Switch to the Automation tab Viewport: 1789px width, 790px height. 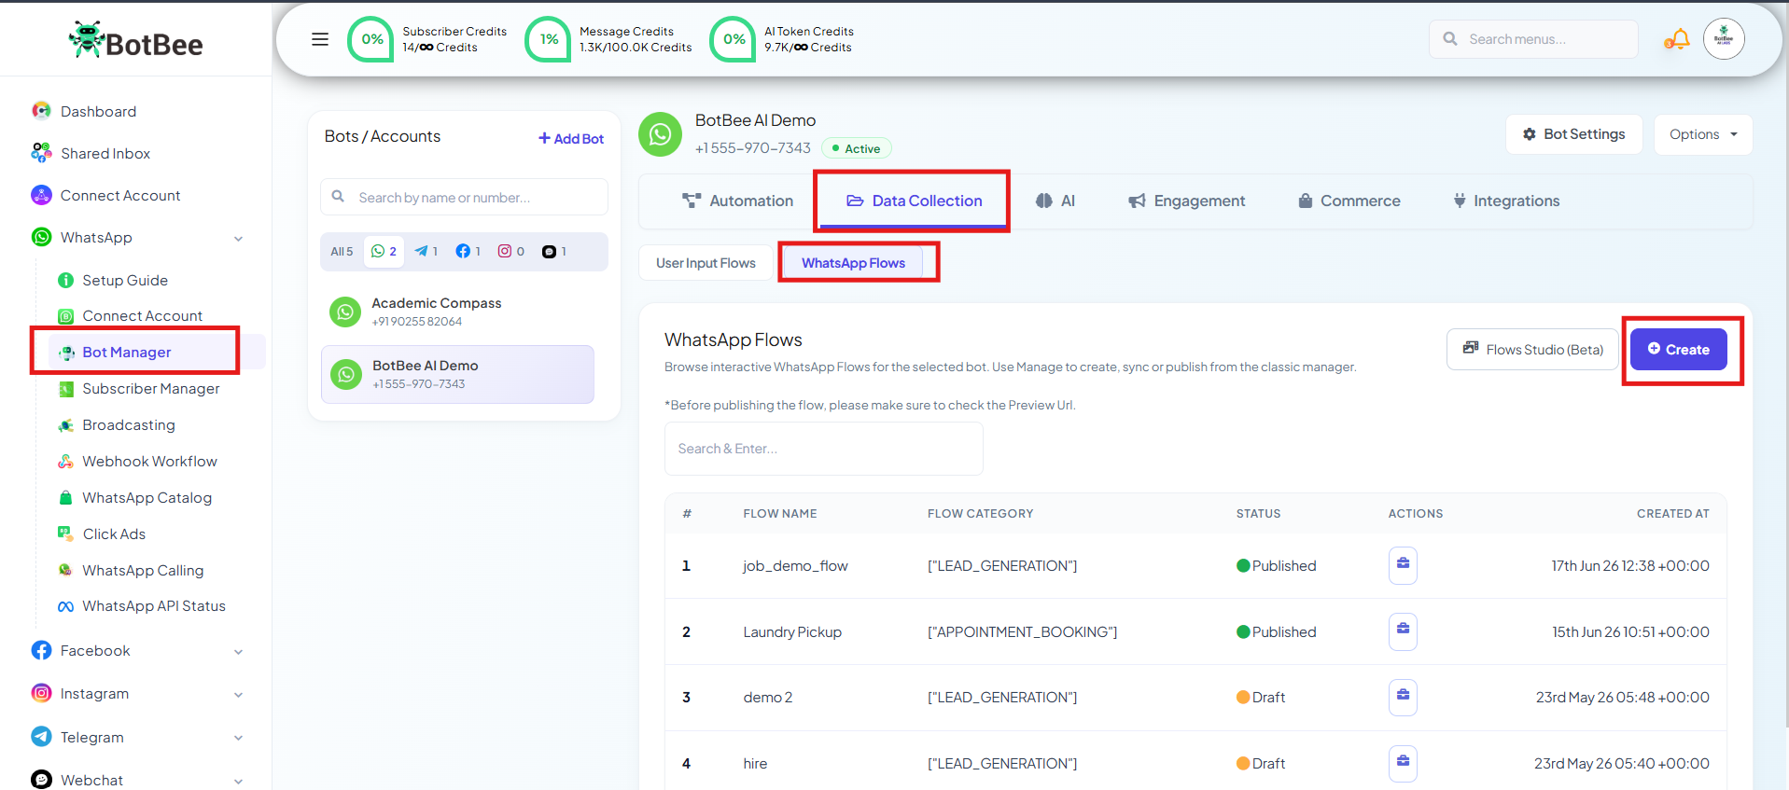[737, 201]
